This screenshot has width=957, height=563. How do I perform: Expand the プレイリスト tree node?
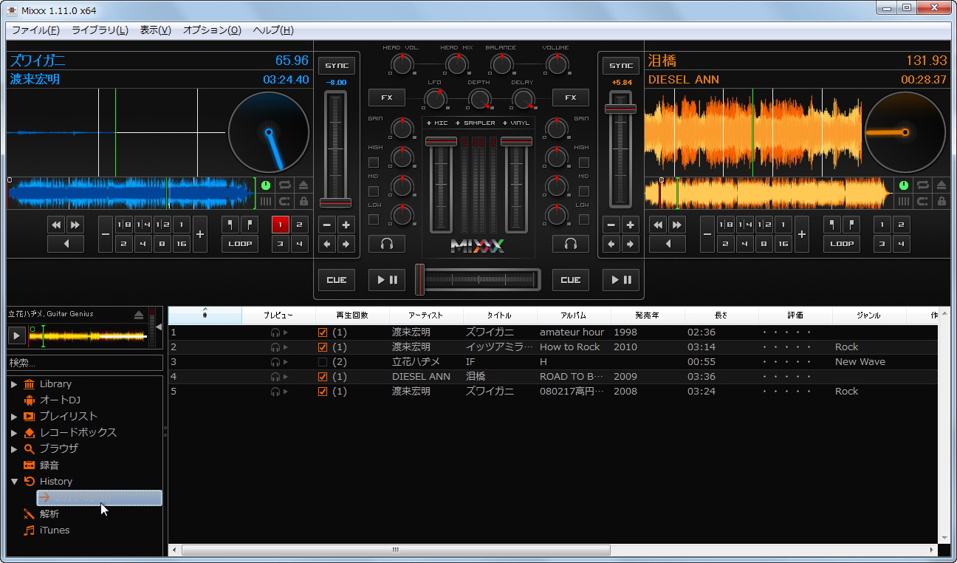click(x=14, y=417)
